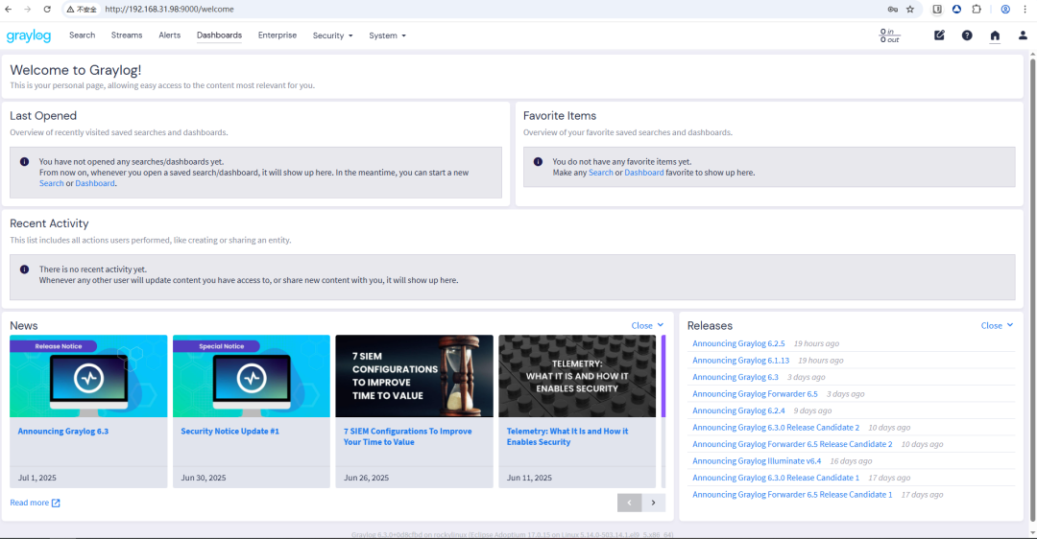Bookmark this page with the star icon
The width and height of the screenshot is (1037, 539).
[x=910, y=10]
